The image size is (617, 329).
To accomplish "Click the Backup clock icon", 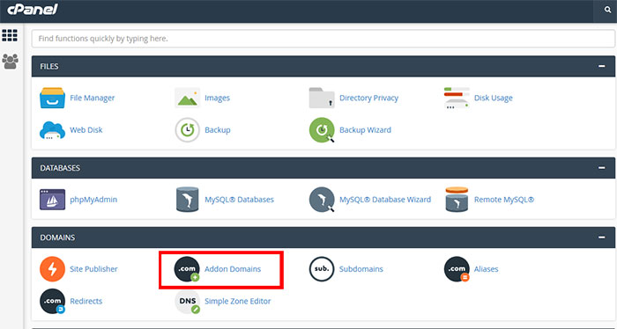I will point(187,130).
